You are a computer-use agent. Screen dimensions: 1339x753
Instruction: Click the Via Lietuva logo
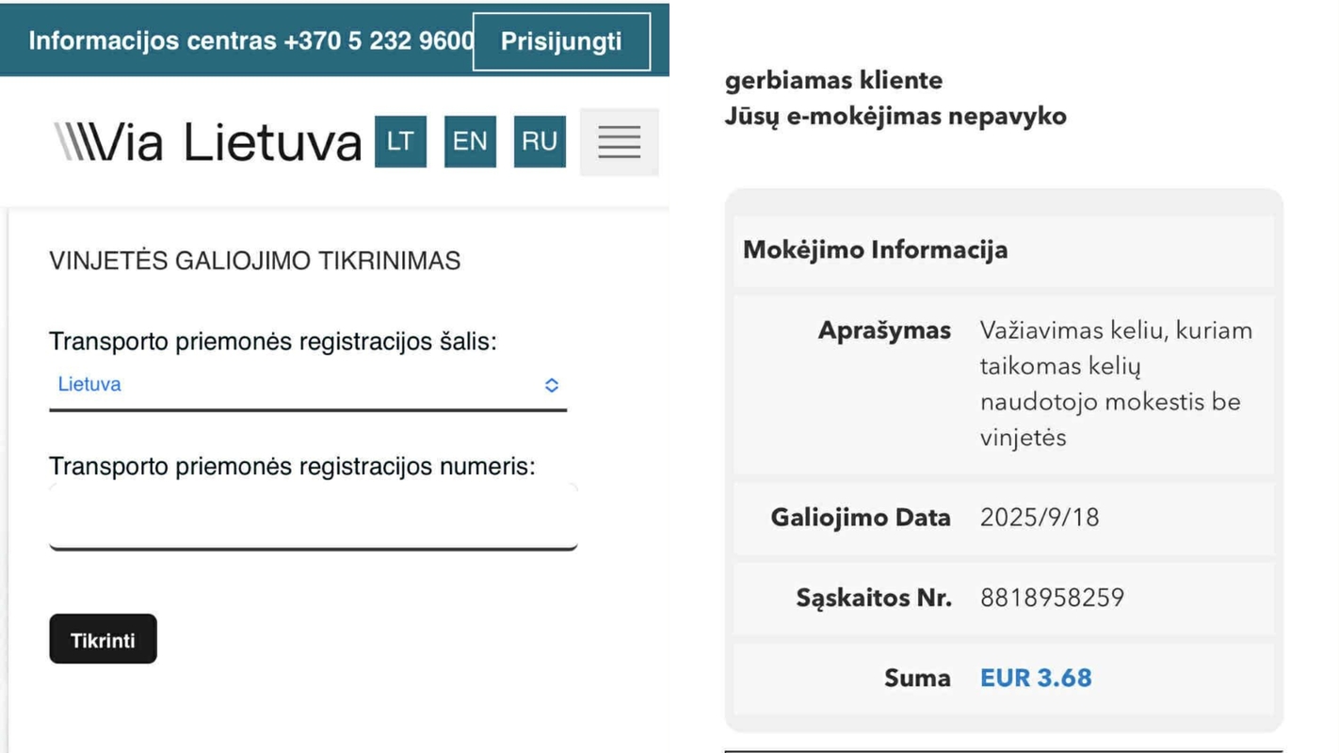[208, 142]
